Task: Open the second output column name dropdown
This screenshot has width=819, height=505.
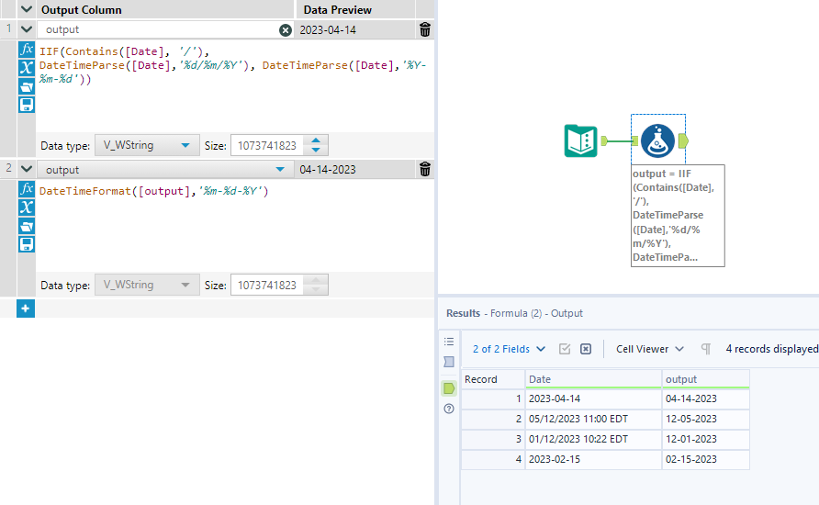Action: point(280,169)
